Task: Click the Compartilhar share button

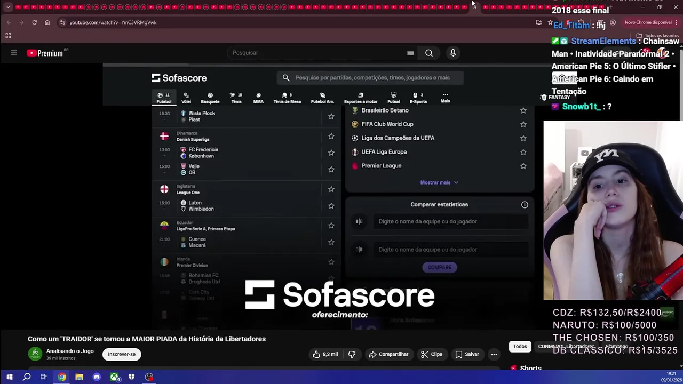Action: (388, 354)
